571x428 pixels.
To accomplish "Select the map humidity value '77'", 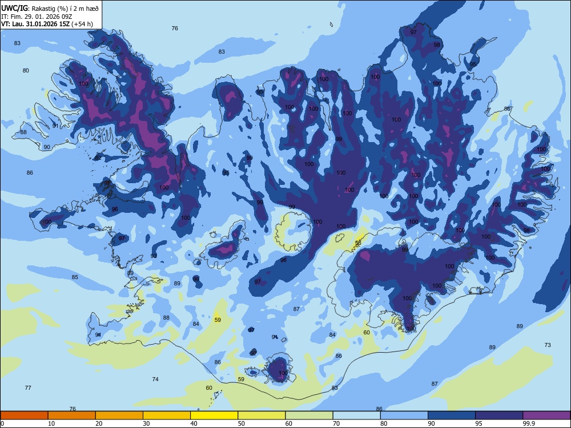I will click(x=28, y=388).
